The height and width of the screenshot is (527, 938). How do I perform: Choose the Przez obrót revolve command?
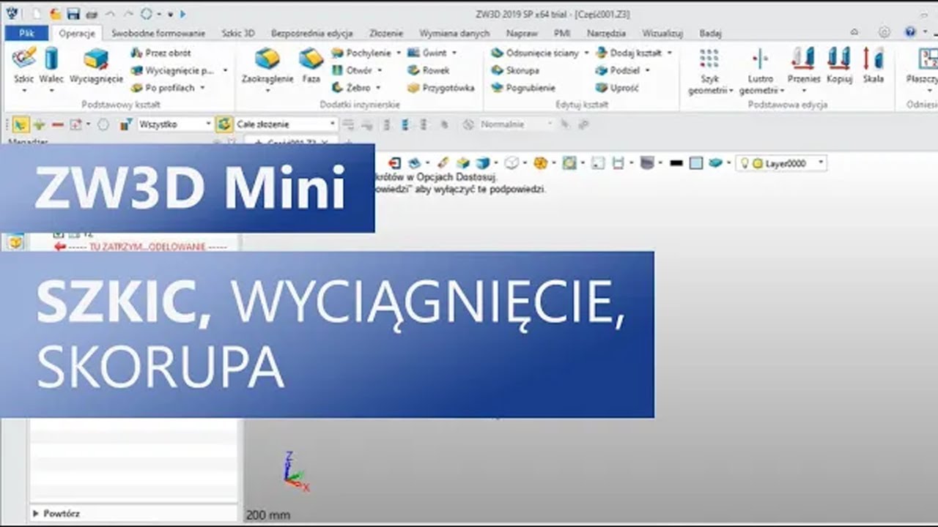[160, 53]
